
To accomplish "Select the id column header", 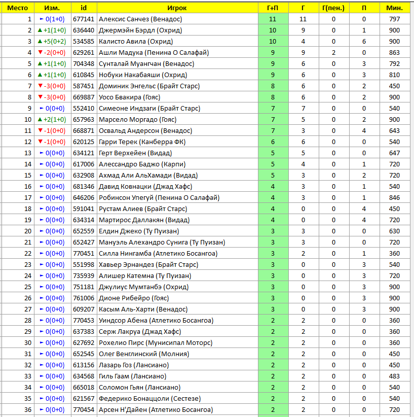I will click(84, 8).
